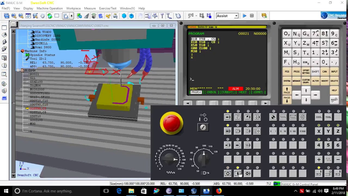
Task: Open the axis orientation dropdown arrow in toolbar
Action: pos(71,16)
